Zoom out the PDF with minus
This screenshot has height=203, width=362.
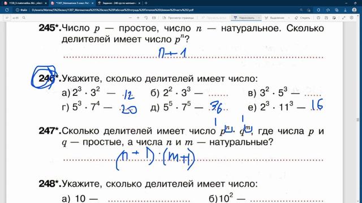131,17
